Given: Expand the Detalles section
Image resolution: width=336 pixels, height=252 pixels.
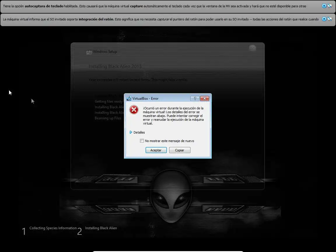Looking at the screenshot, I should [137, 132].
